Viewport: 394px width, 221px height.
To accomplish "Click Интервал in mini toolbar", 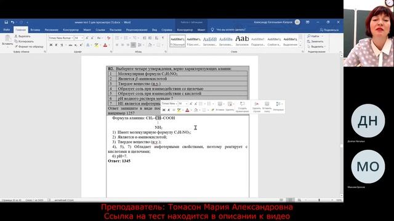I will click(278, 106).
